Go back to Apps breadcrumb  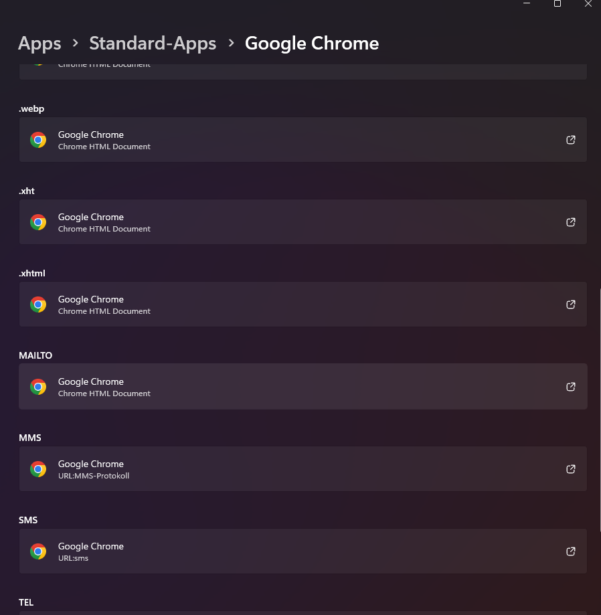39,43
